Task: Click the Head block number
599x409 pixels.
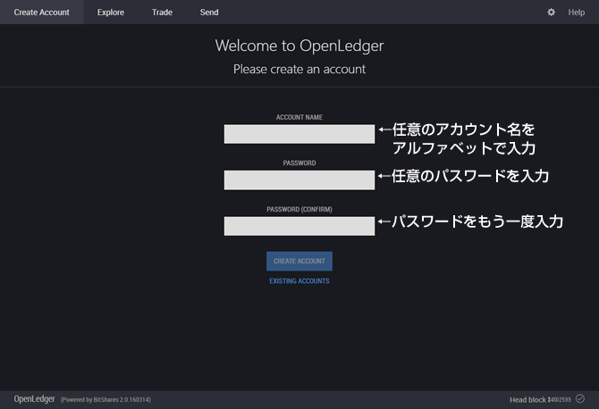Action: pos(558,399)
